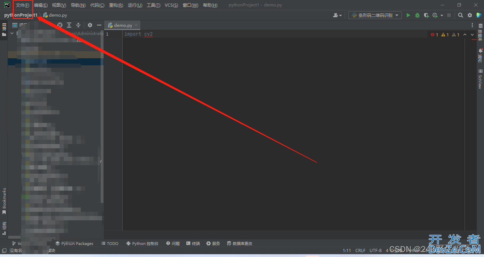This screenshot has width=484, height=257.
Task: Go to previous highlighted error arrow
Action: tap(465, 35)
